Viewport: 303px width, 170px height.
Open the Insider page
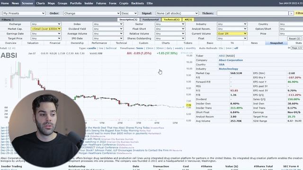(x=89, y=3)
